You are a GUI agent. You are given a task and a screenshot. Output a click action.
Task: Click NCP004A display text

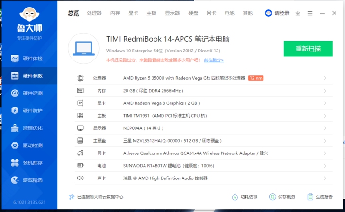click(143, 128)
